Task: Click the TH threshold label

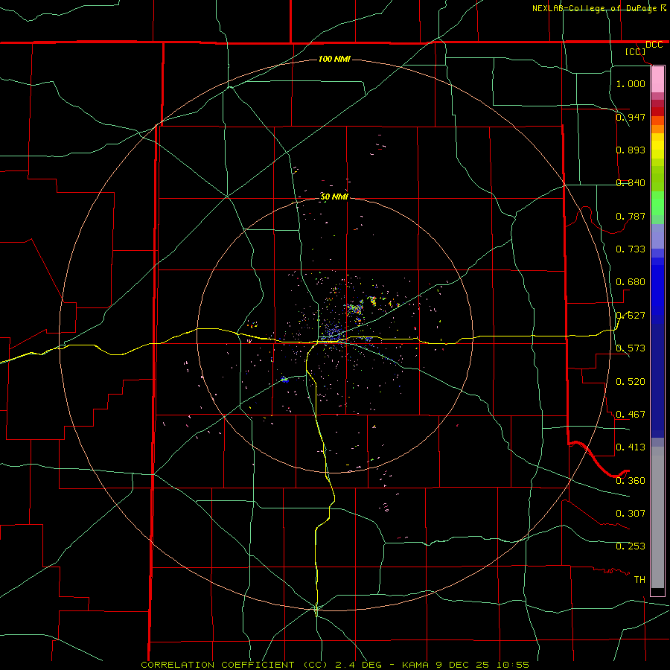Action: coord(639,580)
